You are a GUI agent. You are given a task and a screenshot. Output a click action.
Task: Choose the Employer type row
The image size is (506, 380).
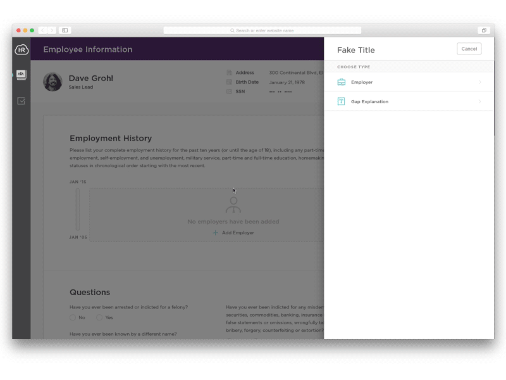tap(409, 82)
